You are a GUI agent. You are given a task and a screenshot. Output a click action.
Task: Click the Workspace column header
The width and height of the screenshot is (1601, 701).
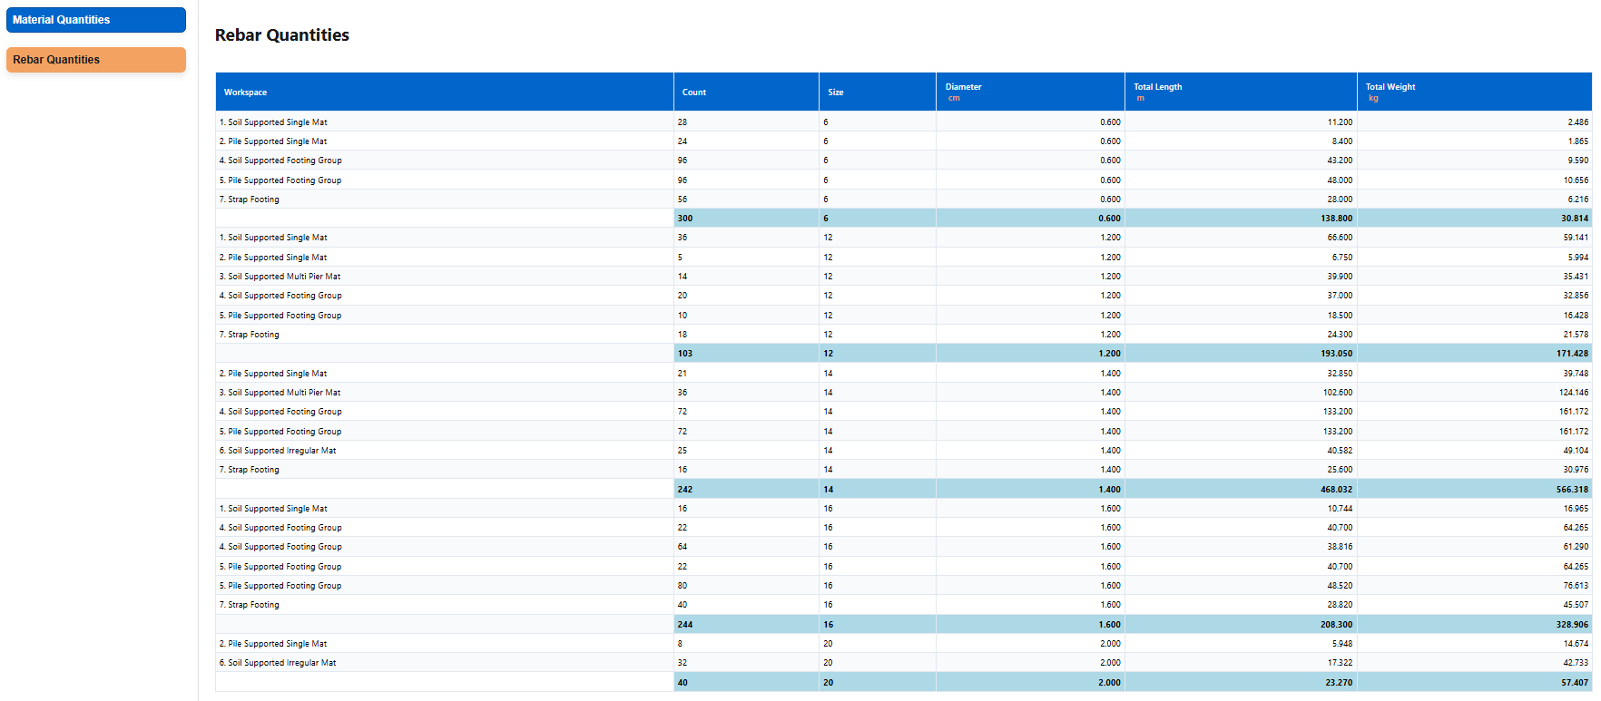[x=246, y=92]
